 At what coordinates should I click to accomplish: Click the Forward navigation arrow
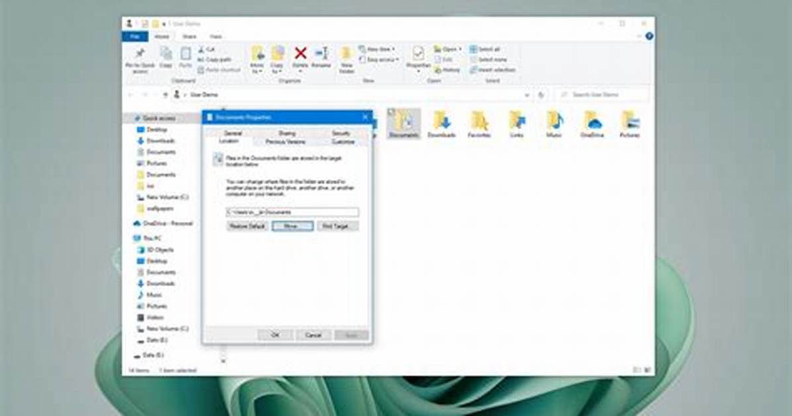(x=145, y=95)
